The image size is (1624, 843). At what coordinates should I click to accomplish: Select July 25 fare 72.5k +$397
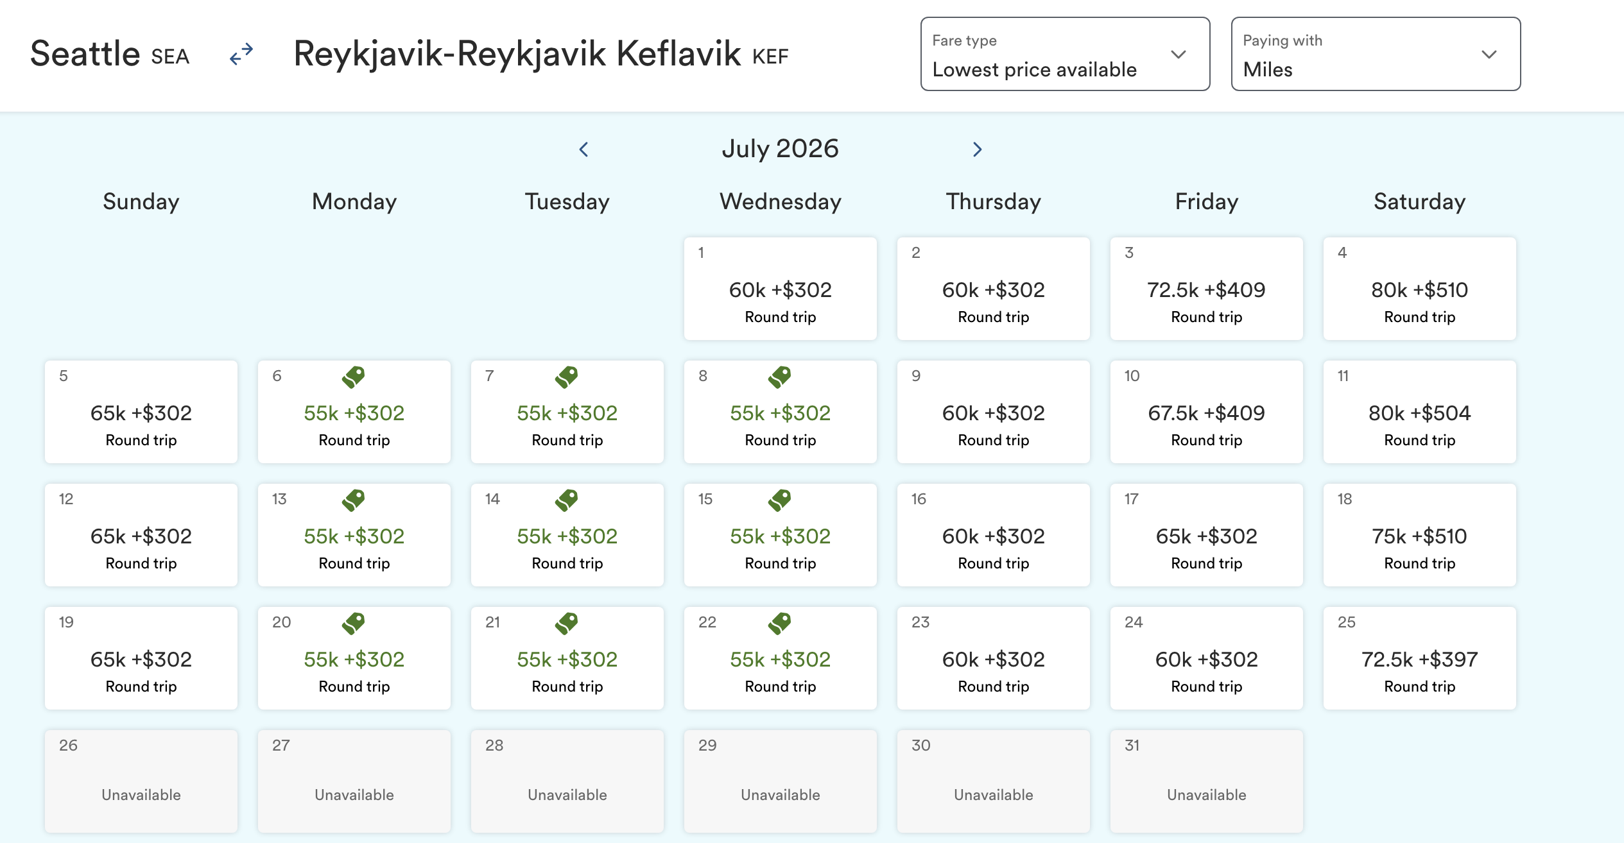coord(1420,658)
